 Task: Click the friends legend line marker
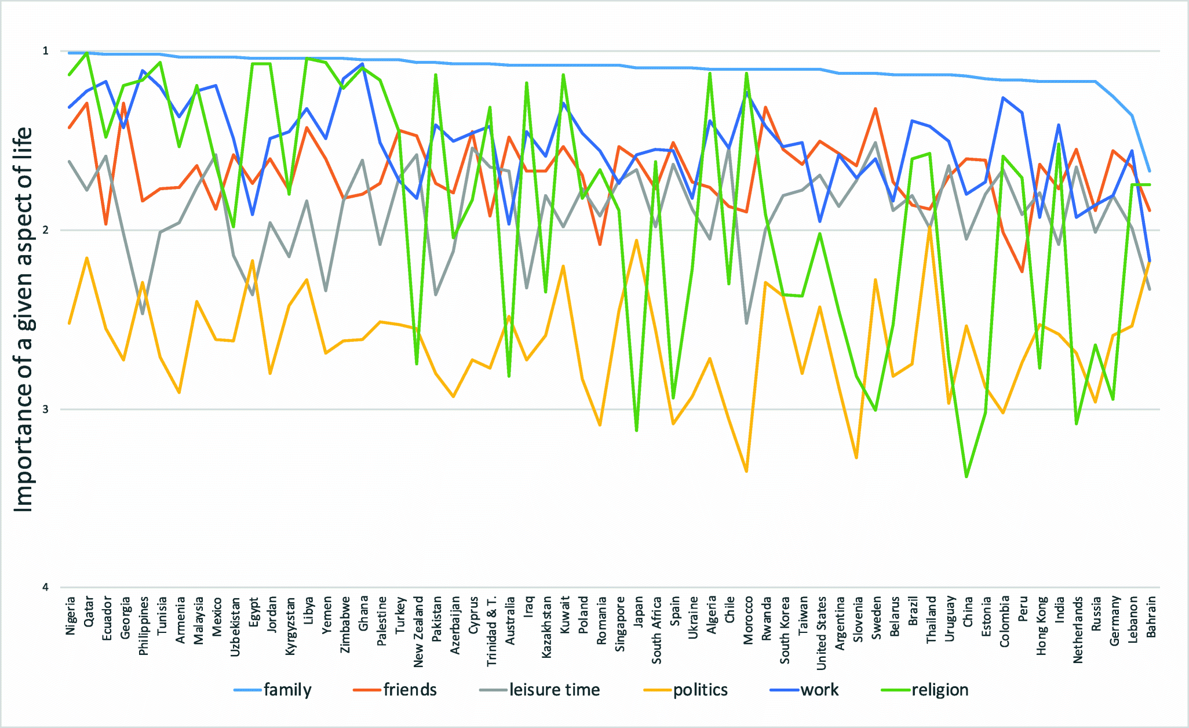point(367,690)
